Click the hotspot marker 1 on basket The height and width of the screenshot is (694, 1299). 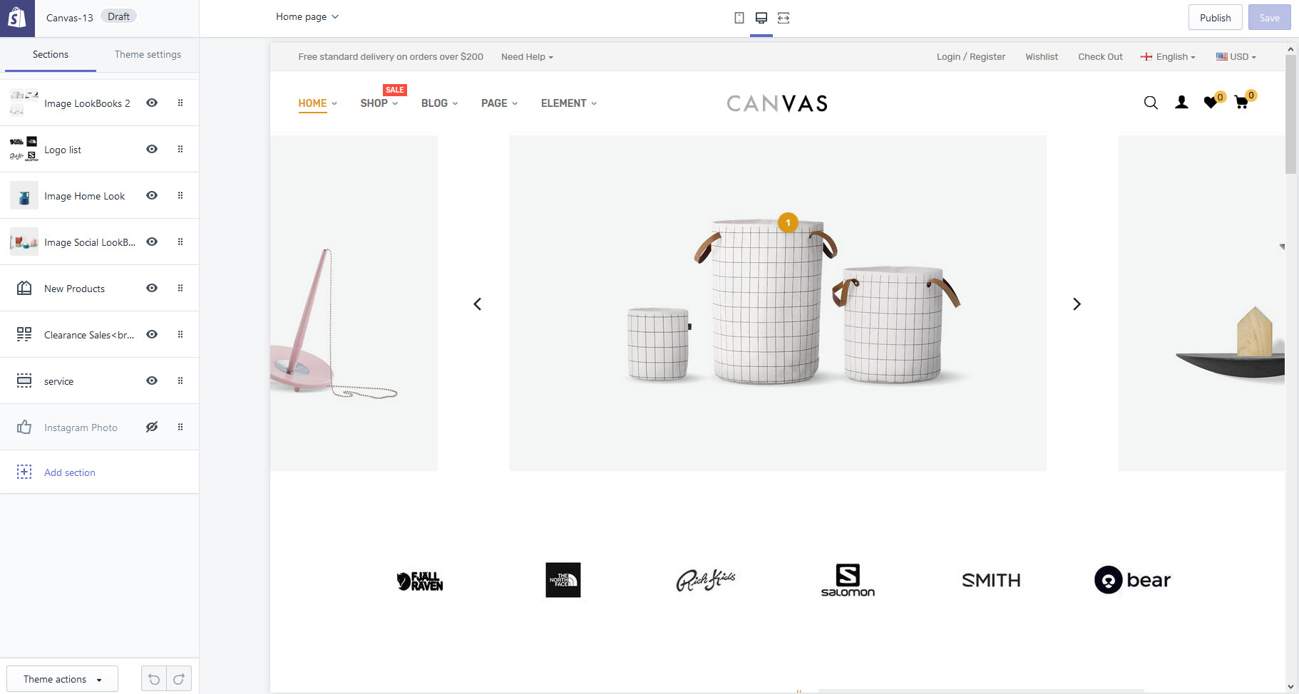(788, 223)
